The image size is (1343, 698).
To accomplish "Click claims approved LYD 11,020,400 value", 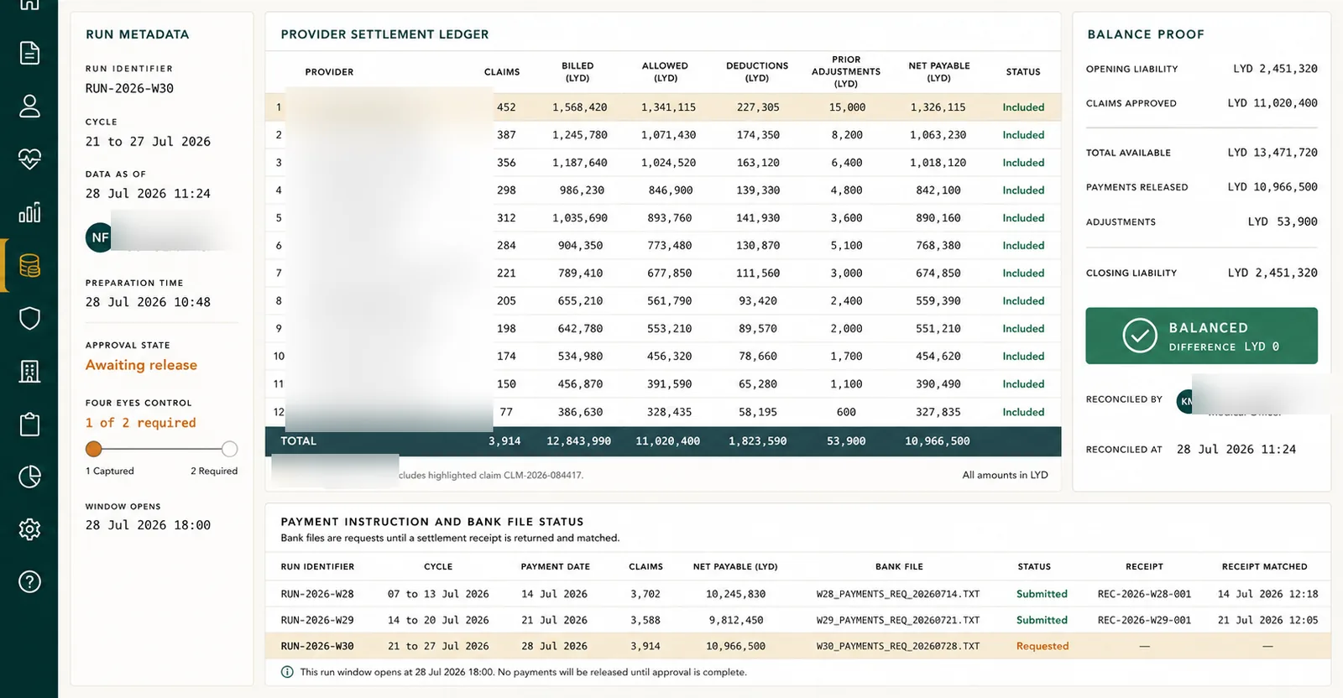I will (1272, 103).
